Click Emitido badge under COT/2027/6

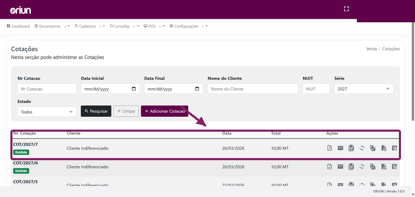click(x=21, y=171)
